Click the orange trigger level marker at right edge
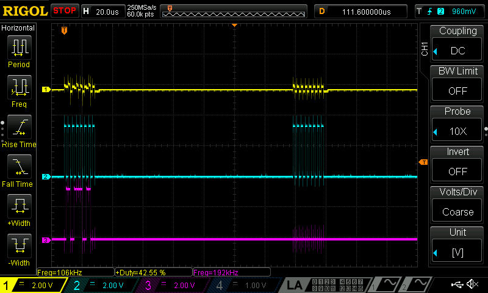Image resolution: width=488 pixels, height=293 pixels. [423, 162]
